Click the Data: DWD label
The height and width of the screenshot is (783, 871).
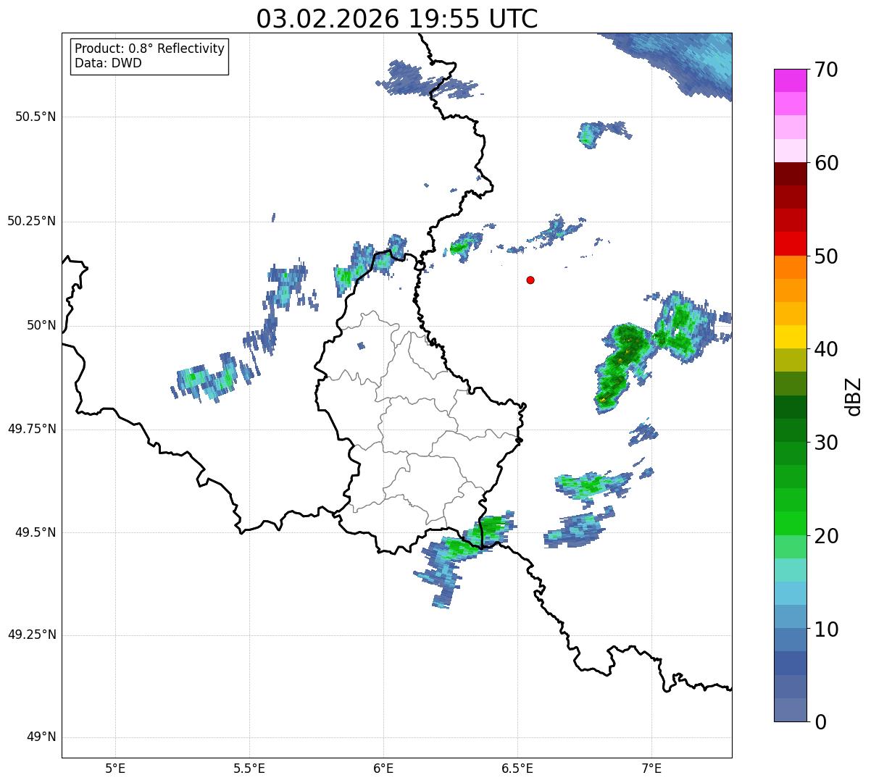[108, 63]
